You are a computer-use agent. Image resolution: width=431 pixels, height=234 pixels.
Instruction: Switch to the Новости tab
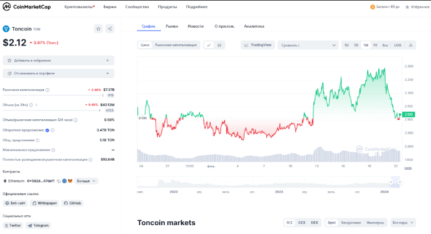tap(196, 27)
